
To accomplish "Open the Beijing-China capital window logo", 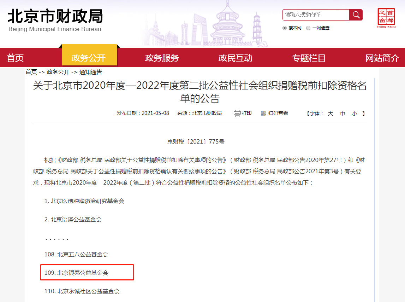I will pyautogui.click(x=386, y=18).
